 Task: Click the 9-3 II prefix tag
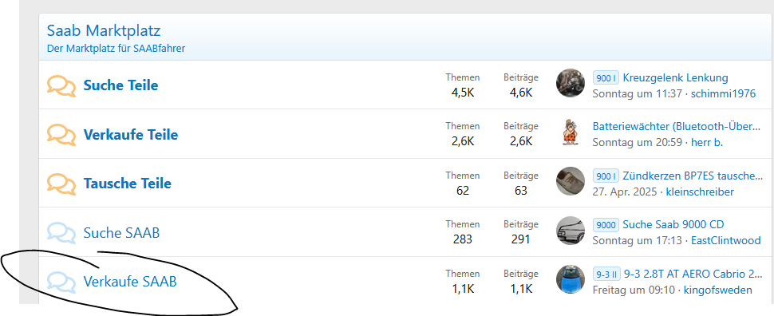pos(606,274)
